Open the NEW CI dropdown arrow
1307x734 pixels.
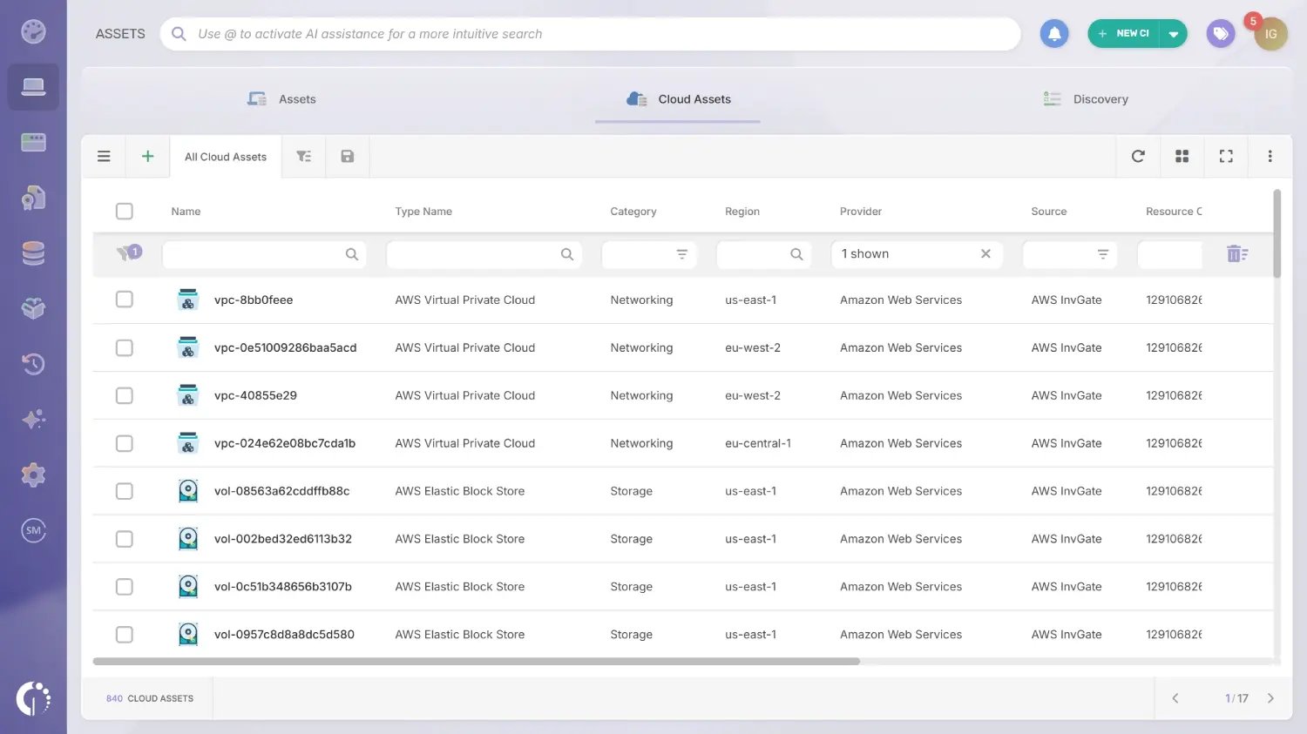1172,32
